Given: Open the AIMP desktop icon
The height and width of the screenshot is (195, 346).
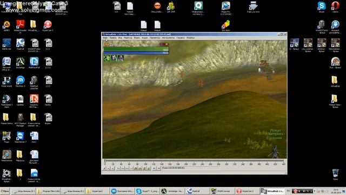Looking at the screenshot, I should point(6,26).
